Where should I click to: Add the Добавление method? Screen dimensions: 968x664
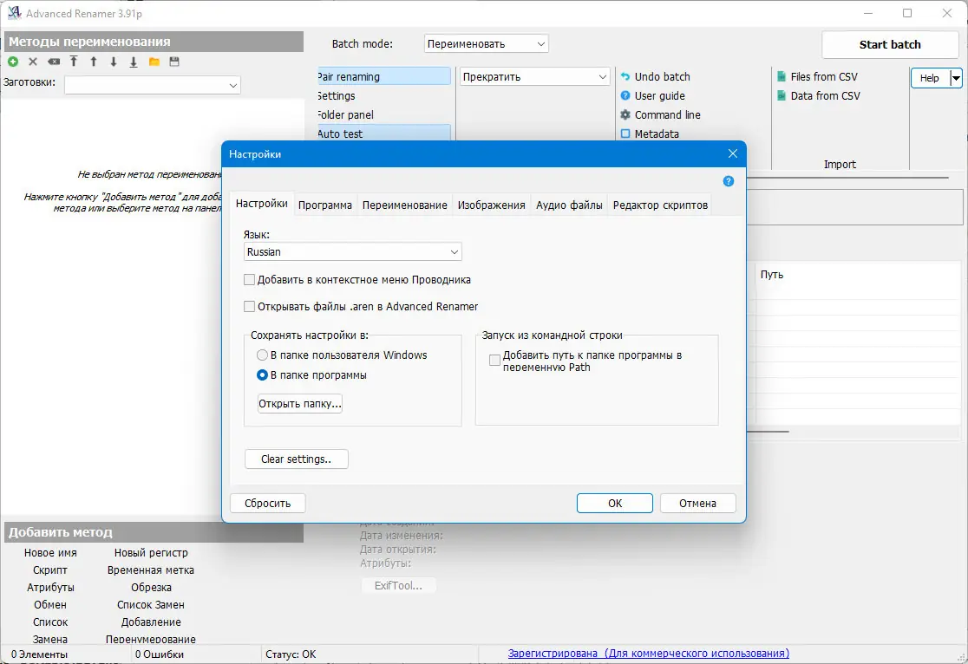coord(151,622)
